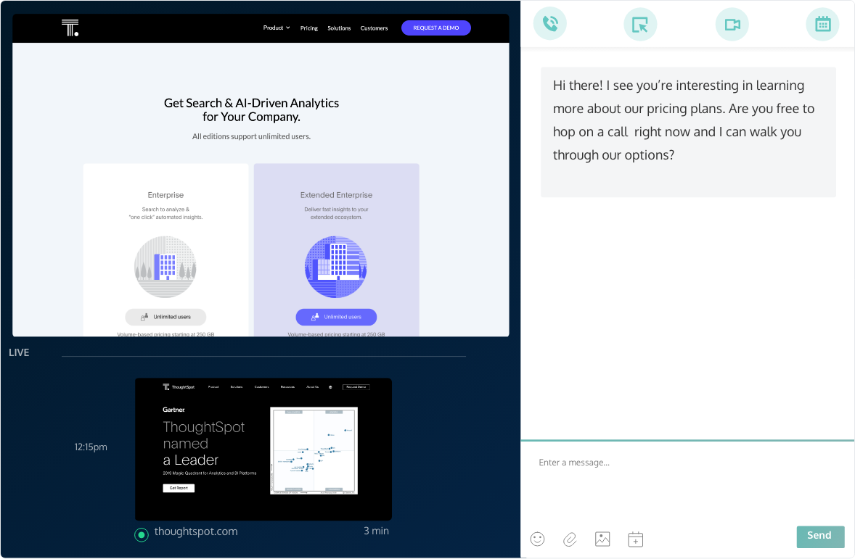Image resolution: width=855 pixels, height=559 pixels.
Task: Click the Pricing navigation link
Action: click(x=308, y=28)
